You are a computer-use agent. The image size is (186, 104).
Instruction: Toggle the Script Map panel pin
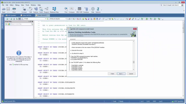[31, 21]
